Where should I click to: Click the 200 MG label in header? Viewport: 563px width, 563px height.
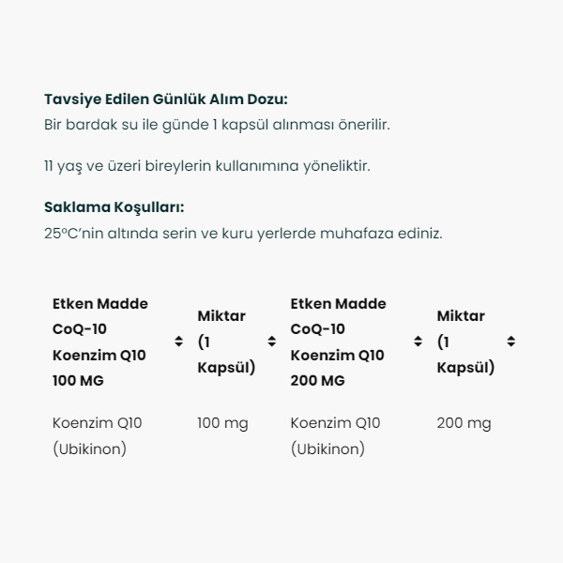tap(317, 381)
